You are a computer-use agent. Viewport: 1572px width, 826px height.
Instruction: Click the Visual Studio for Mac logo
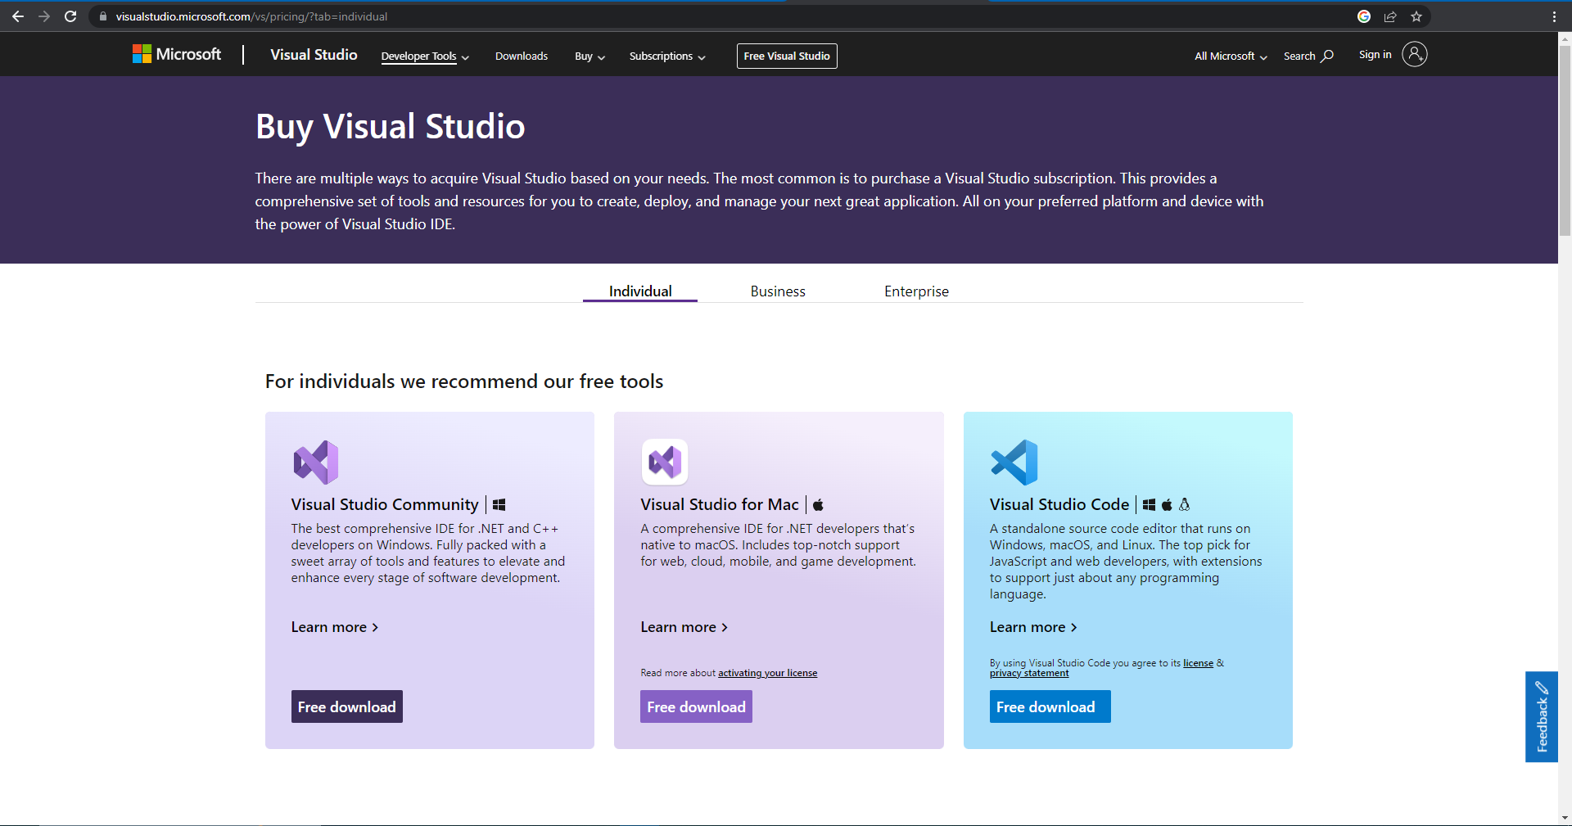pos(665,462)
